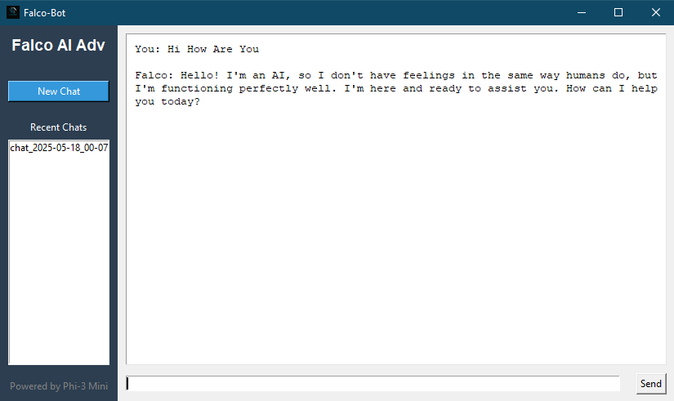
Task: Open the chat_2025-05-18_00-07 recent chat
Action: pos(59,148)
